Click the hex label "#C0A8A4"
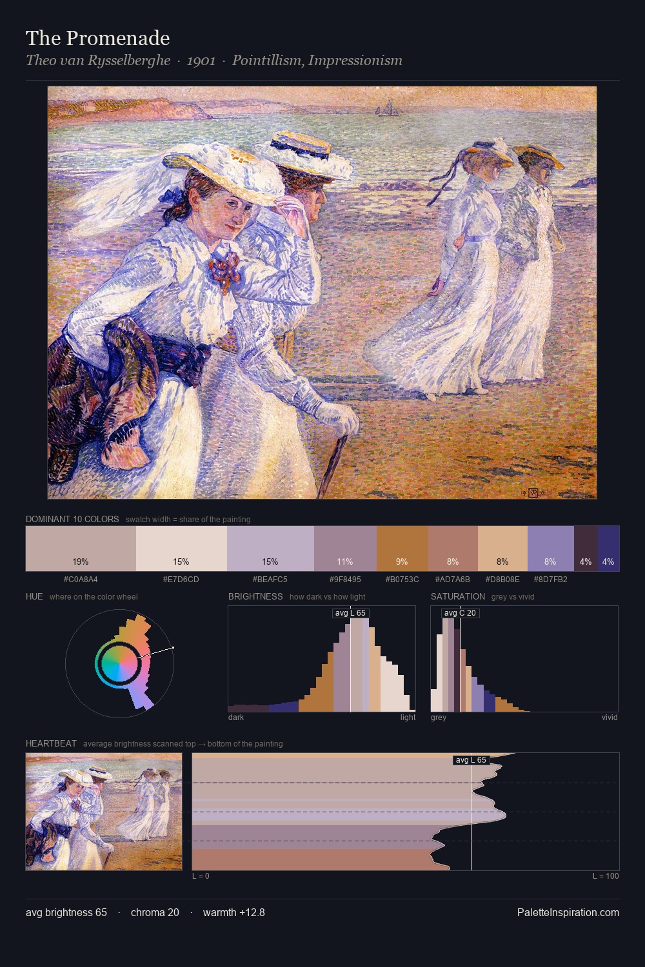The width and height of the screenshot is (645, 967). [81, 580]
